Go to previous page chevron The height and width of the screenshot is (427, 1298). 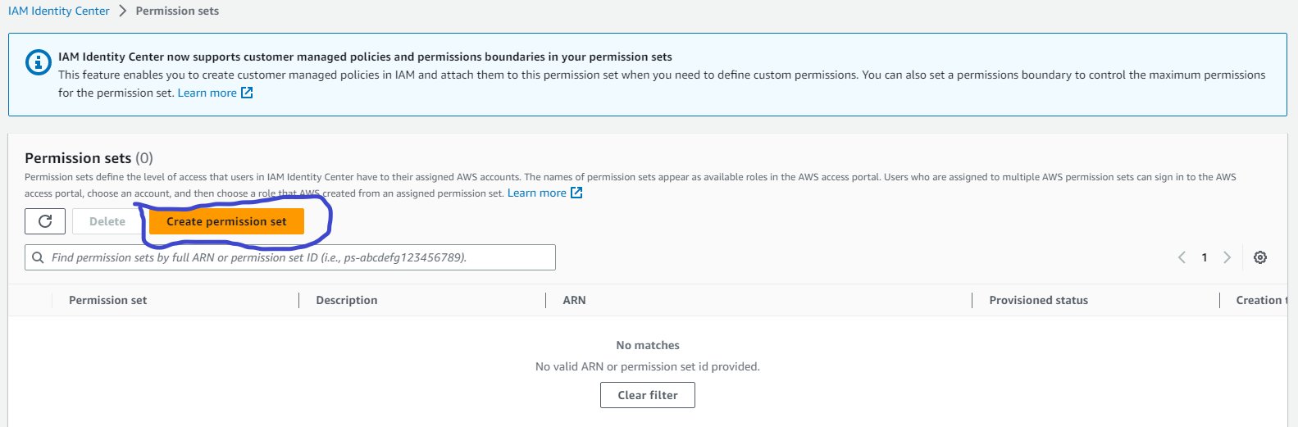(x=1182, y=257)
